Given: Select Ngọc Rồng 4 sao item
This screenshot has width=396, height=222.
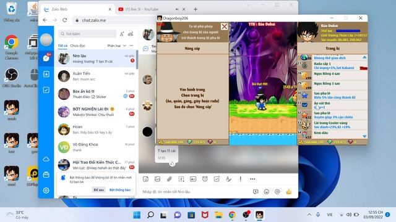Looking at the screenshot, I should coord(332,76).
